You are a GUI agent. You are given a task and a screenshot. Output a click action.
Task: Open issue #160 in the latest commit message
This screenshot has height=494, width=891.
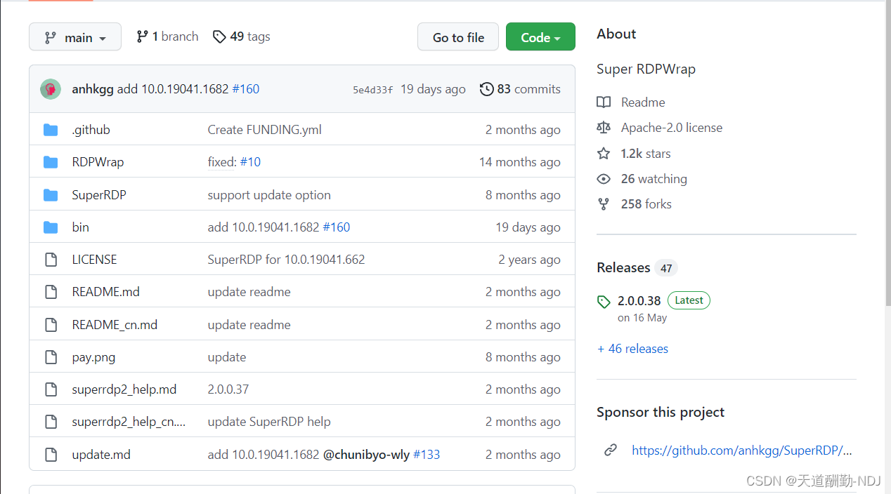(x=245, y=89)
